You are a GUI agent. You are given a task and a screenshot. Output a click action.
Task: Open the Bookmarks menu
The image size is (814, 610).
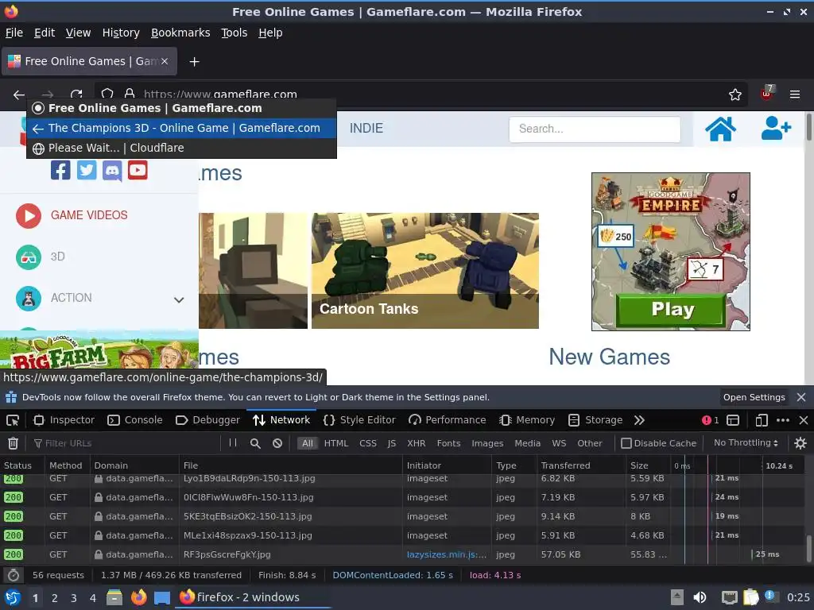(180, 33)
